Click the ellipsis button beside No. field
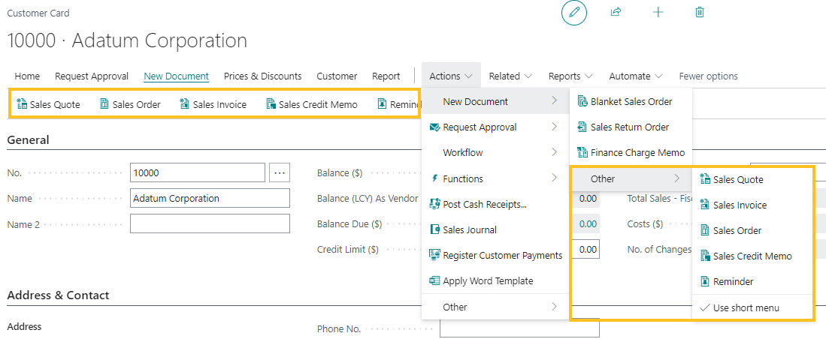Image resolution: width=826 pixels, height=339 pixels. click(280, 173)
